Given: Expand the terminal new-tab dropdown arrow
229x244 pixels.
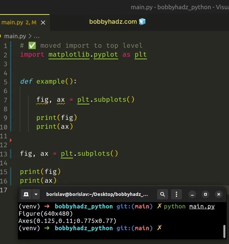Looking at the screenshot, I should 36,194.
